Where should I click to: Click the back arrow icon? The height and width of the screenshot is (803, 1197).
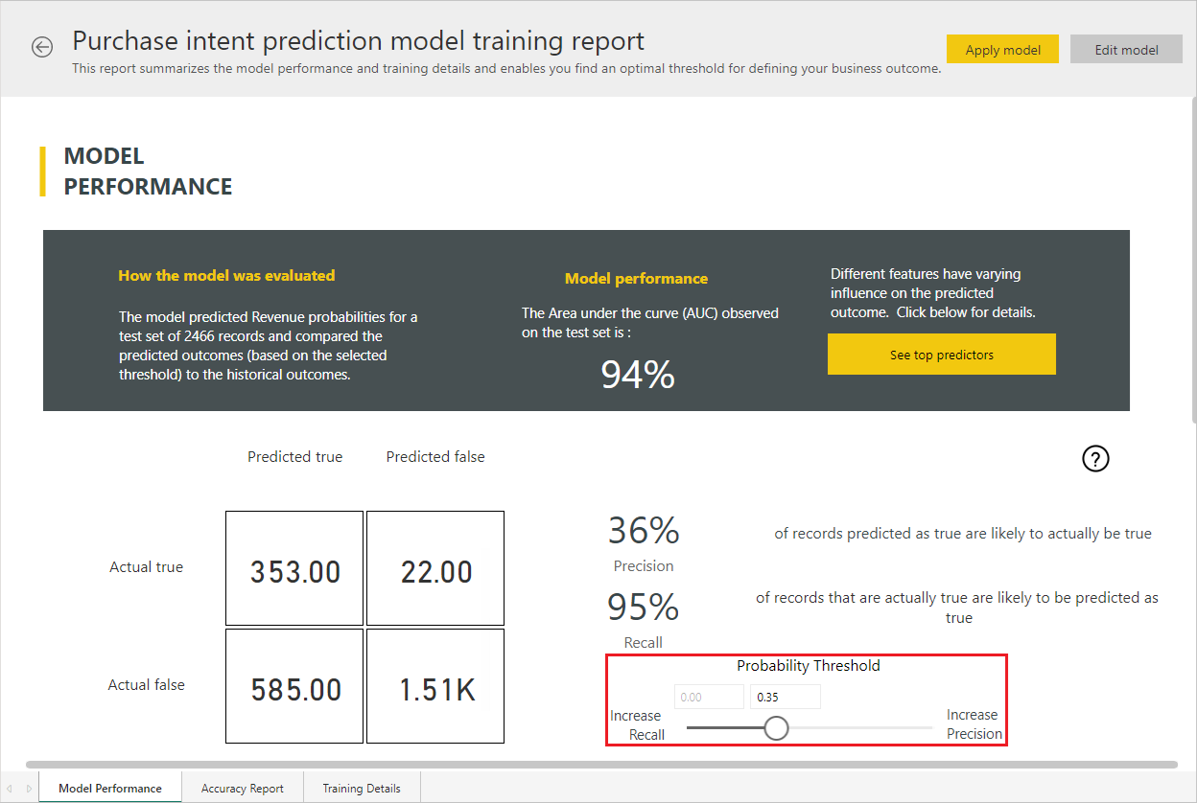point(42,47)
